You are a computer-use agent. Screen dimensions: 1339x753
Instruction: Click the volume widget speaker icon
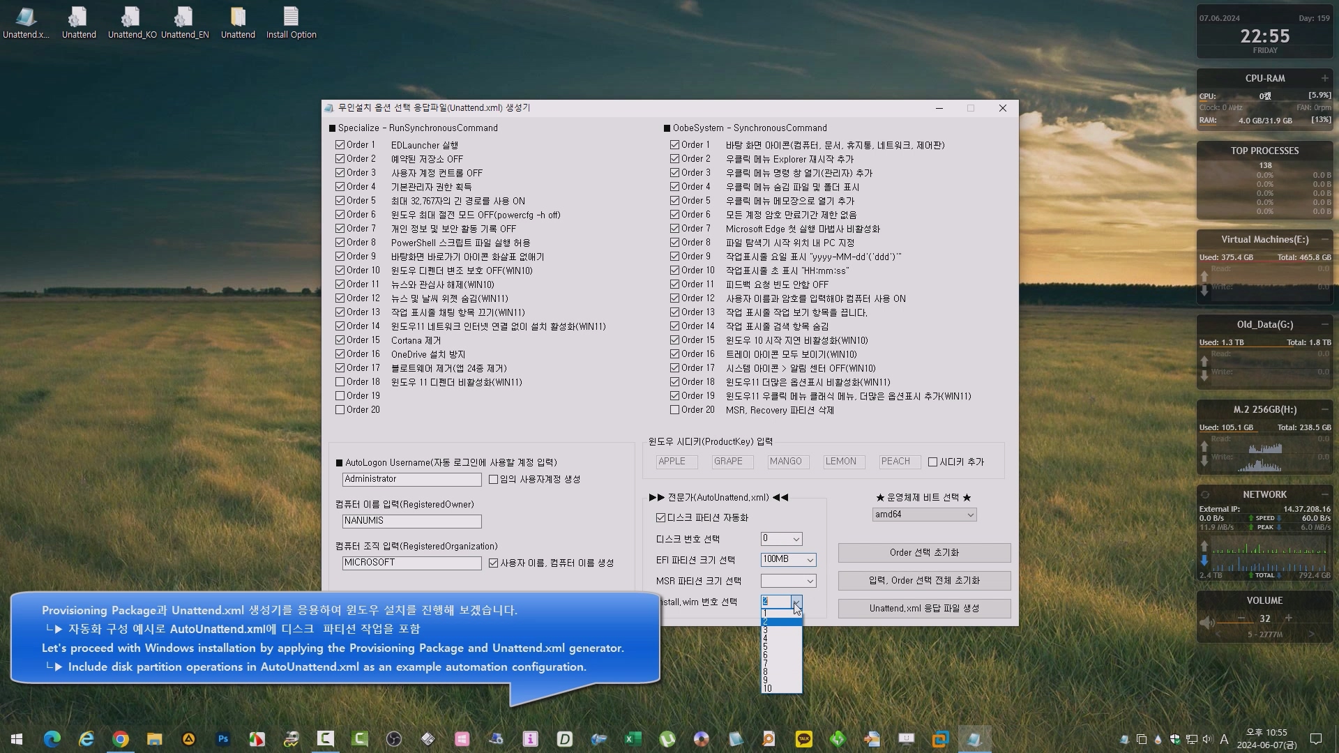pos(1207,622)
